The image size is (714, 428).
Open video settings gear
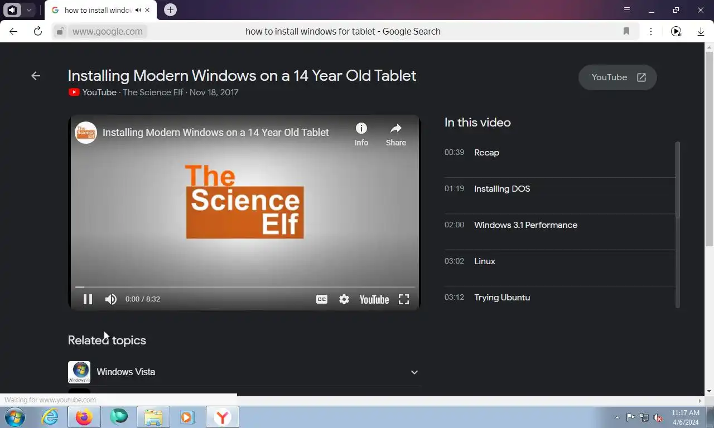[344, 299]
